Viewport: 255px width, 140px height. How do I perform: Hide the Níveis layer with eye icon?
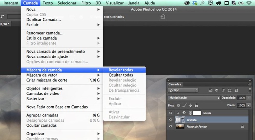click(171, 113)
